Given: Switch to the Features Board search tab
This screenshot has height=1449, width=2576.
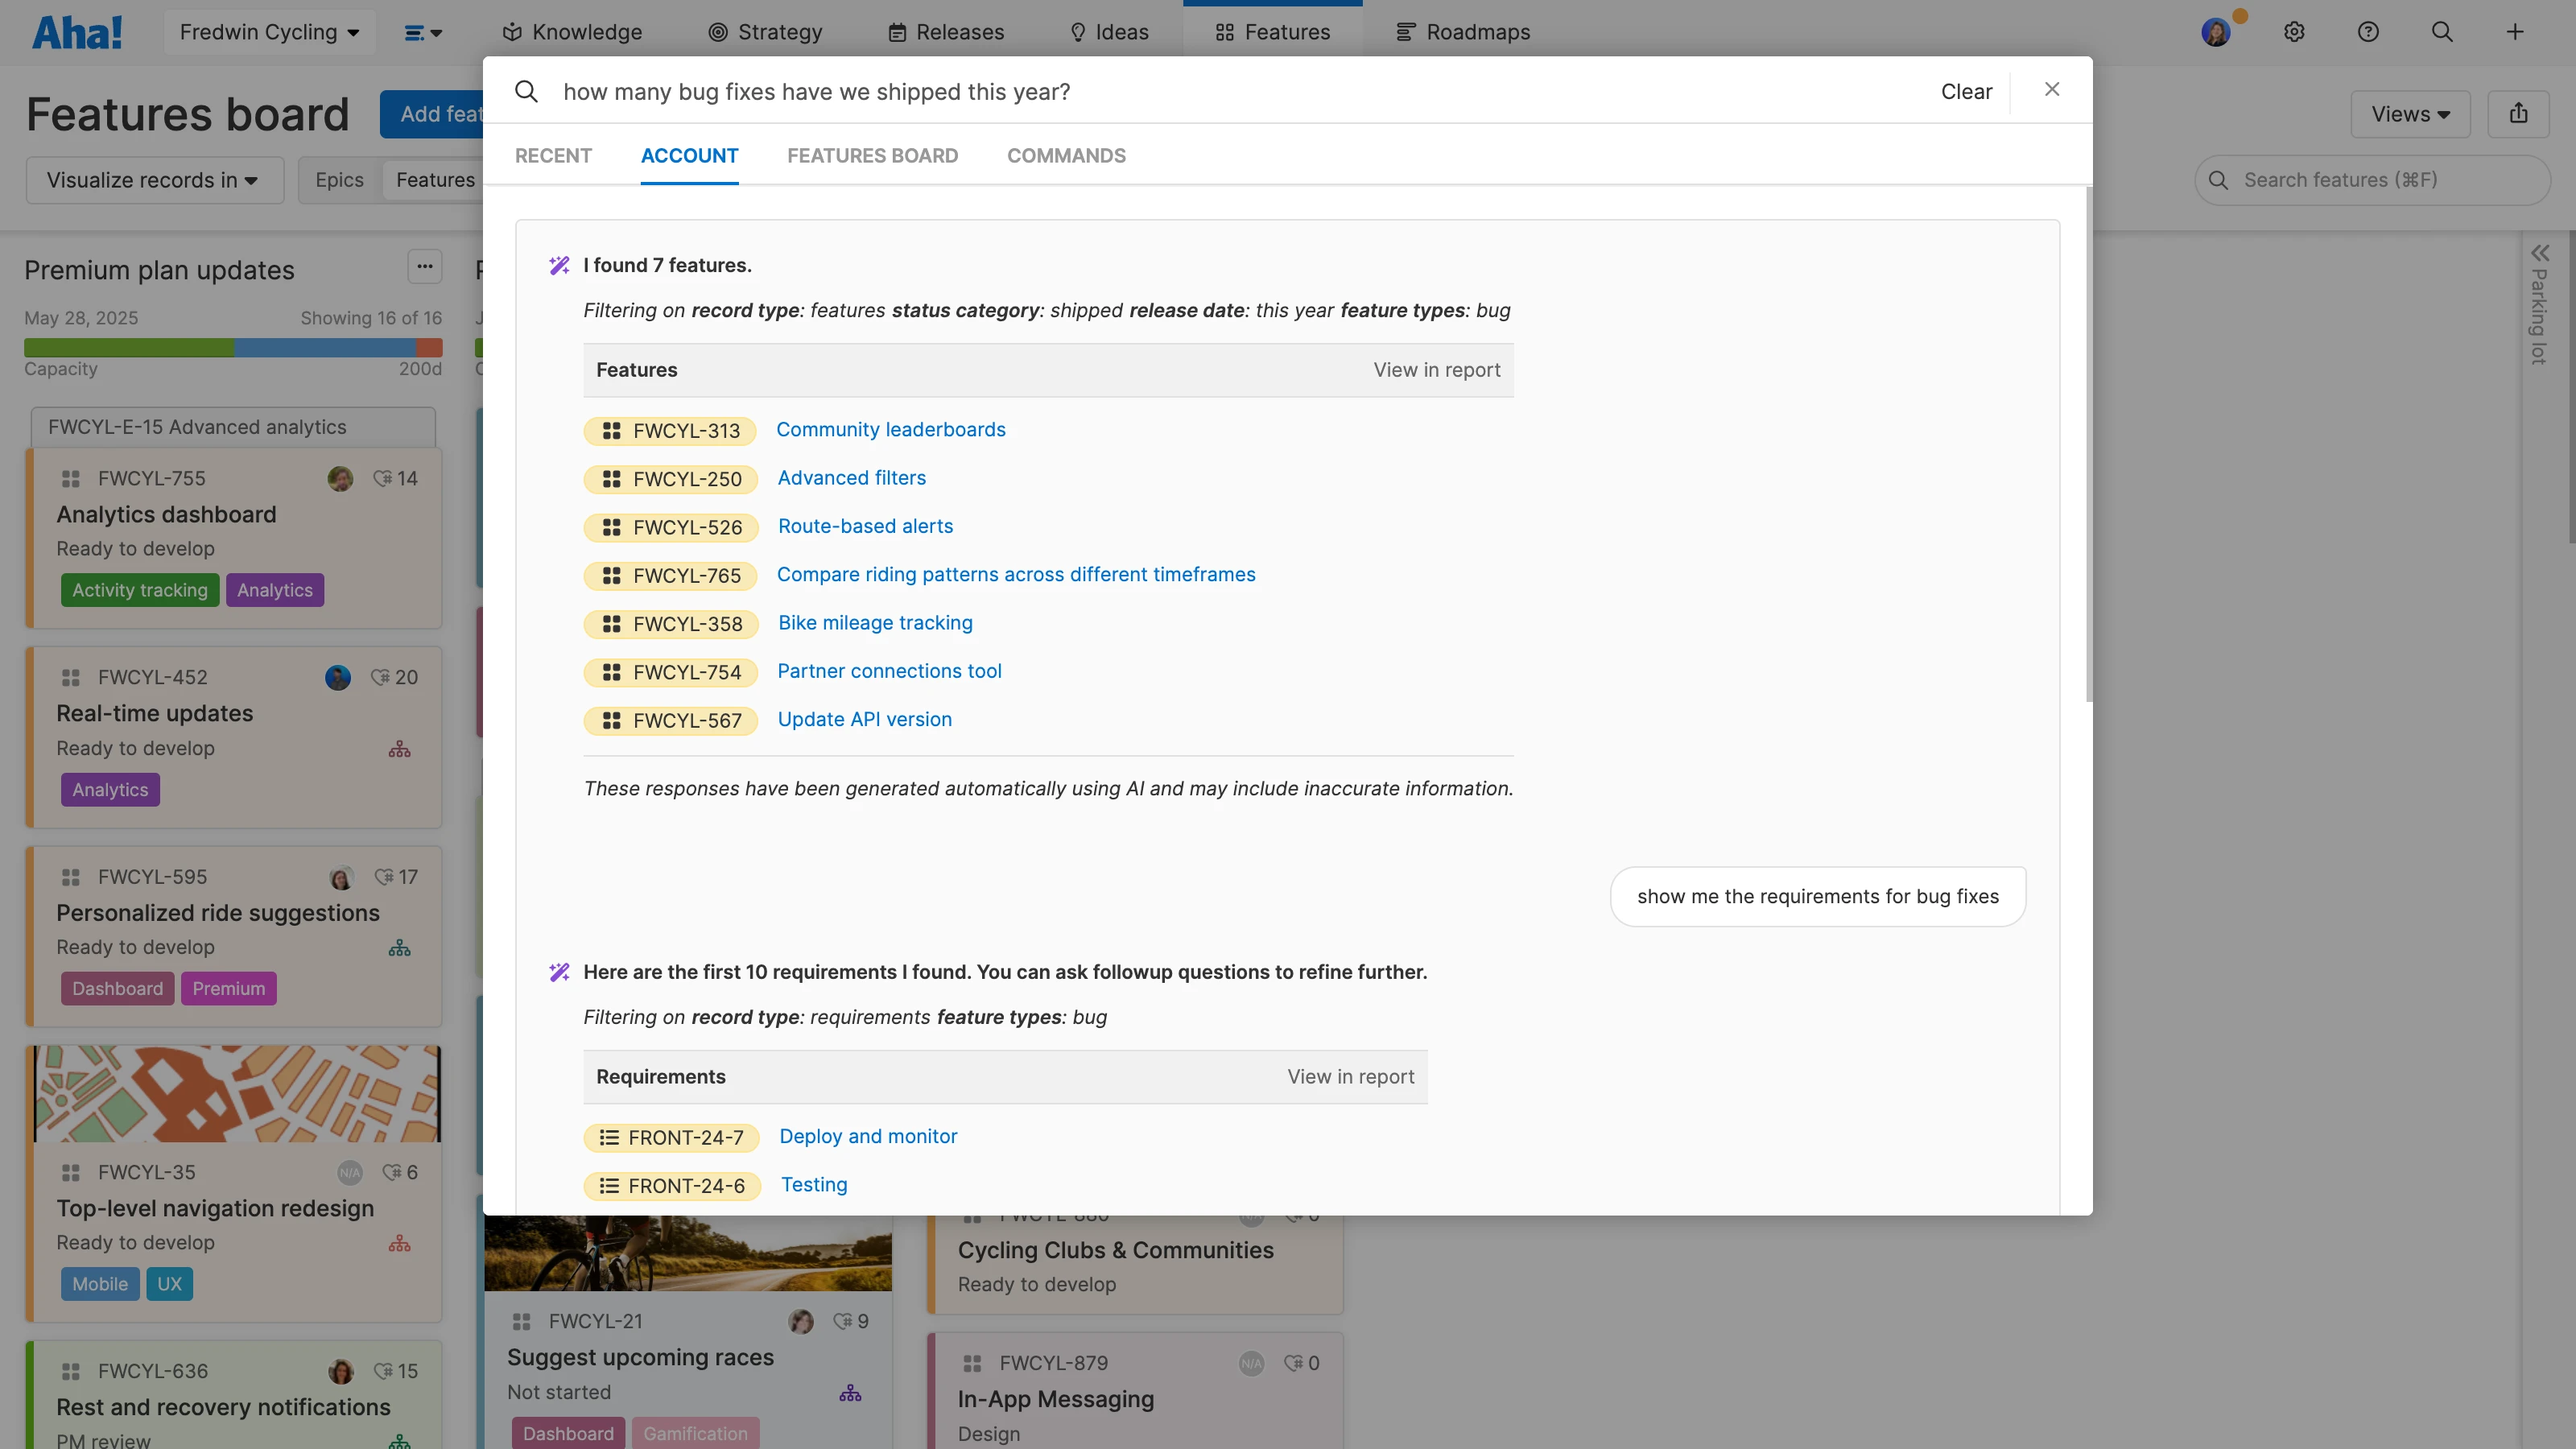Looking at the screenshot, I should click(x=872, y=156).
